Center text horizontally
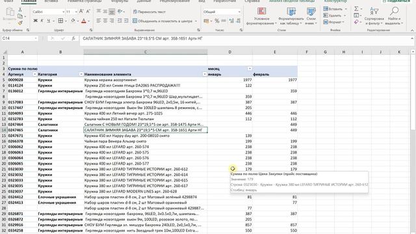The width and height of the screenshot is (416, 234). pyautogui.click(x=105, y=21)
